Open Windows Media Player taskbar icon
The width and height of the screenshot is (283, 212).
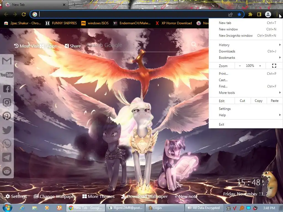[47, 208]
